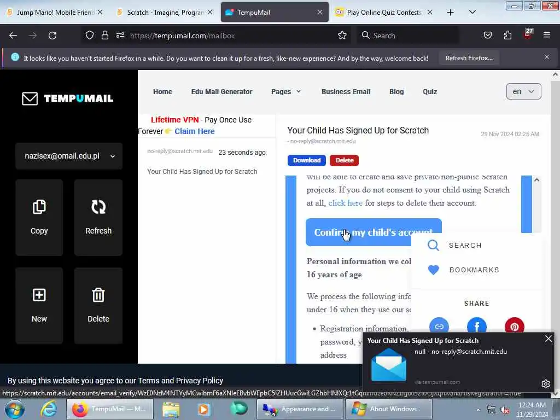Viewport: 560px width, 420px height.
Task: Open the Claim Here VPN link
Action: click(194, 131)
